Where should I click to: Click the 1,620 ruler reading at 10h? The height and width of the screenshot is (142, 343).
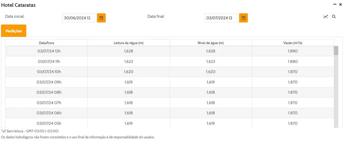click(129, 72)
